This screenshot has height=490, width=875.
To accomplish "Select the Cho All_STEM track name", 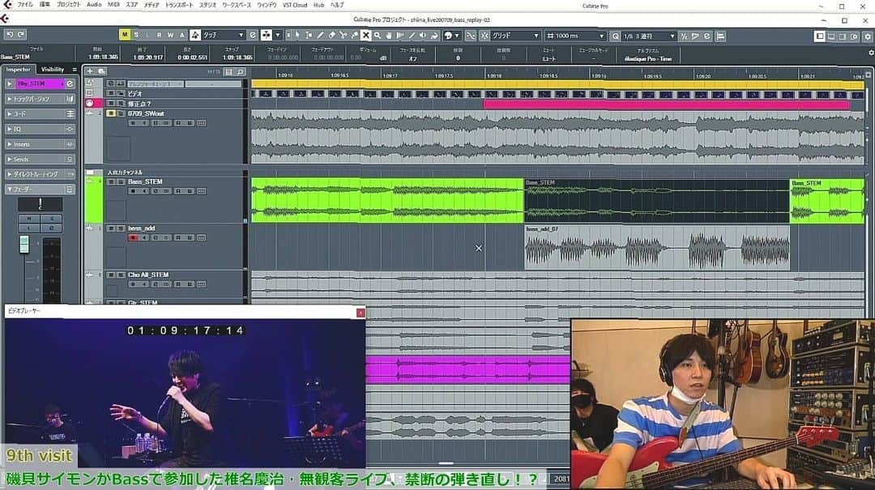I will [148, 275].
